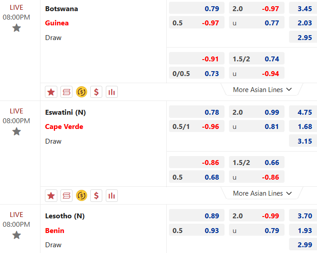This screenshot has height=253, width=317.
Task: Click gold coin icon under Botswana match
Action: (x=81, y=92)
